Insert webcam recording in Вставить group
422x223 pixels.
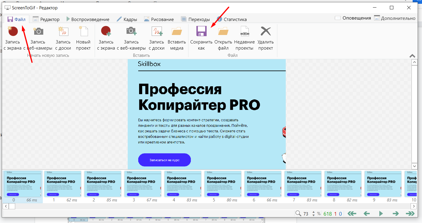131,31
